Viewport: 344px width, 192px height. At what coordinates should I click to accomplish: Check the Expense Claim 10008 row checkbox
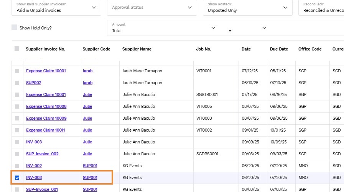(x=17, y=106)
